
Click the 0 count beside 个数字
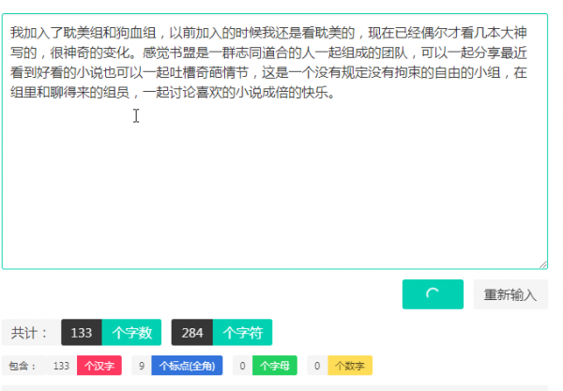(317, 366)
